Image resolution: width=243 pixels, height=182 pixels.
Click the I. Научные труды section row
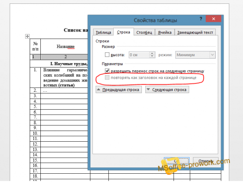(59, 64)
